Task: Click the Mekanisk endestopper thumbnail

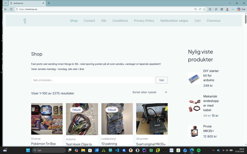Action: [194, 106]
